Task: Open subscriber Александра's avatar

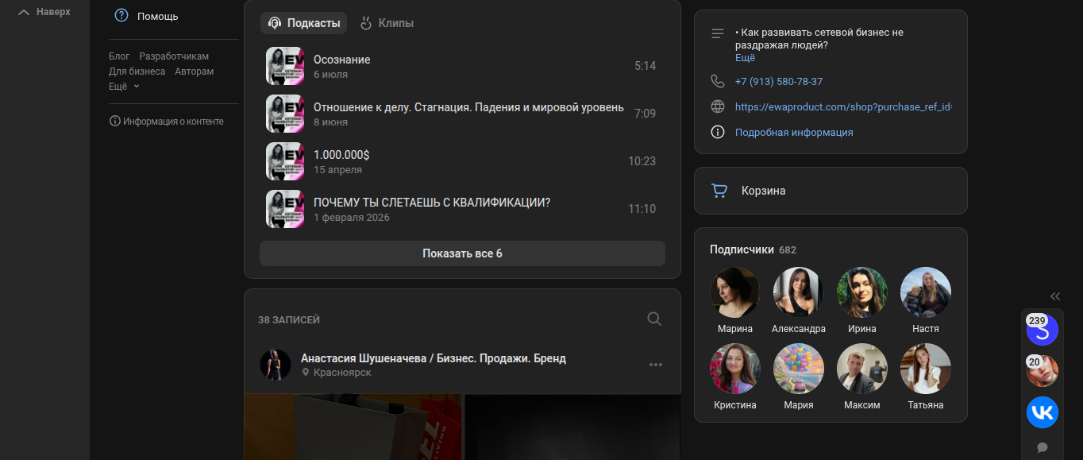Action: point(799,292)
